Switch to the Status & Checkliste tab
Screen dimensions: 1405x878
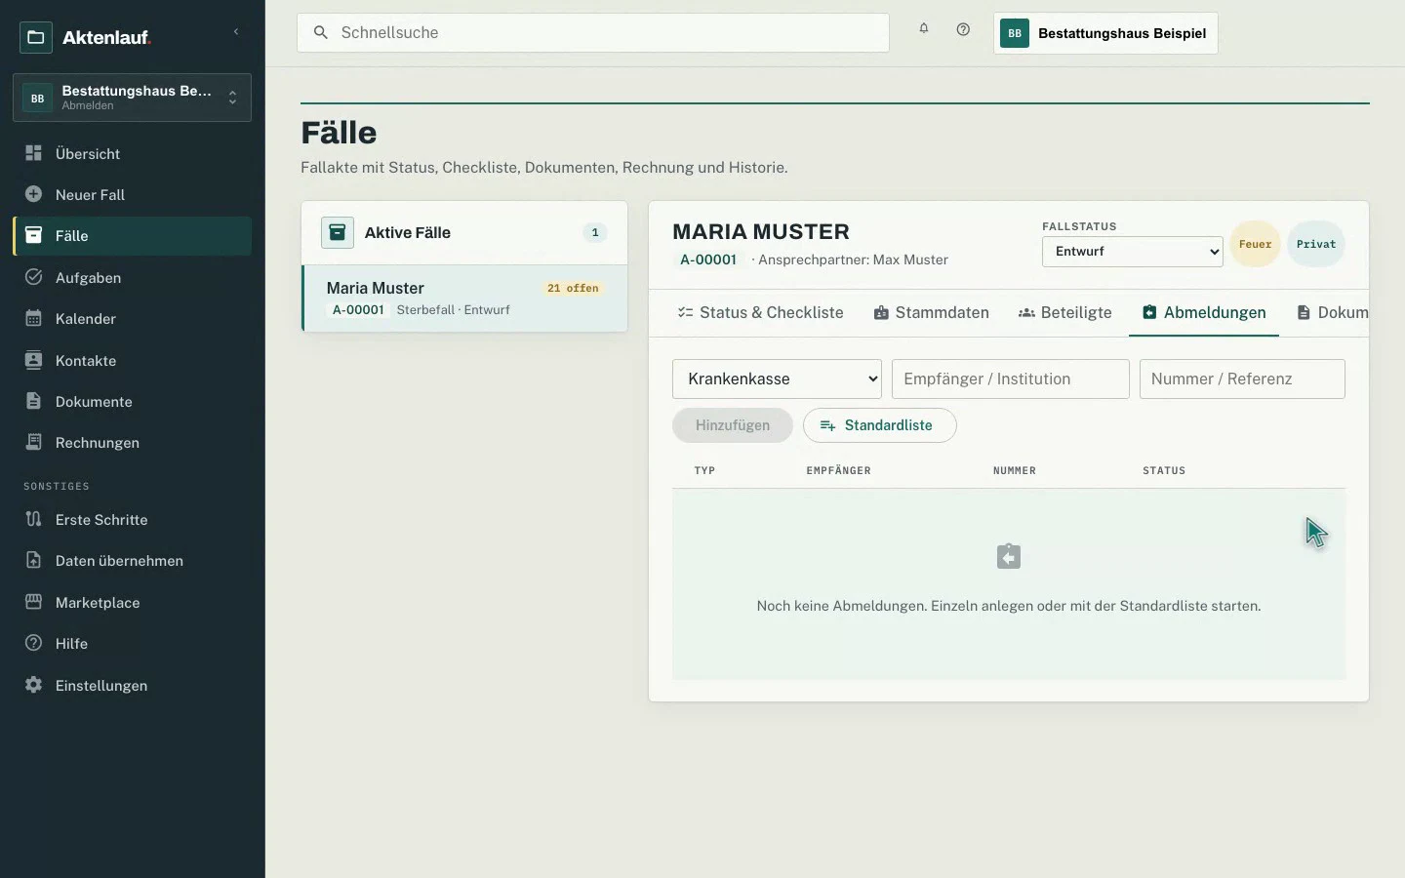pos(760,312)
